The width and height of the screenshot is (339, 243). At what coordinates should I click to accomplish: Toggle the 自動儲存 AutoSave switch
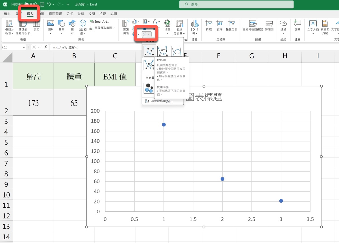point(30,4)
